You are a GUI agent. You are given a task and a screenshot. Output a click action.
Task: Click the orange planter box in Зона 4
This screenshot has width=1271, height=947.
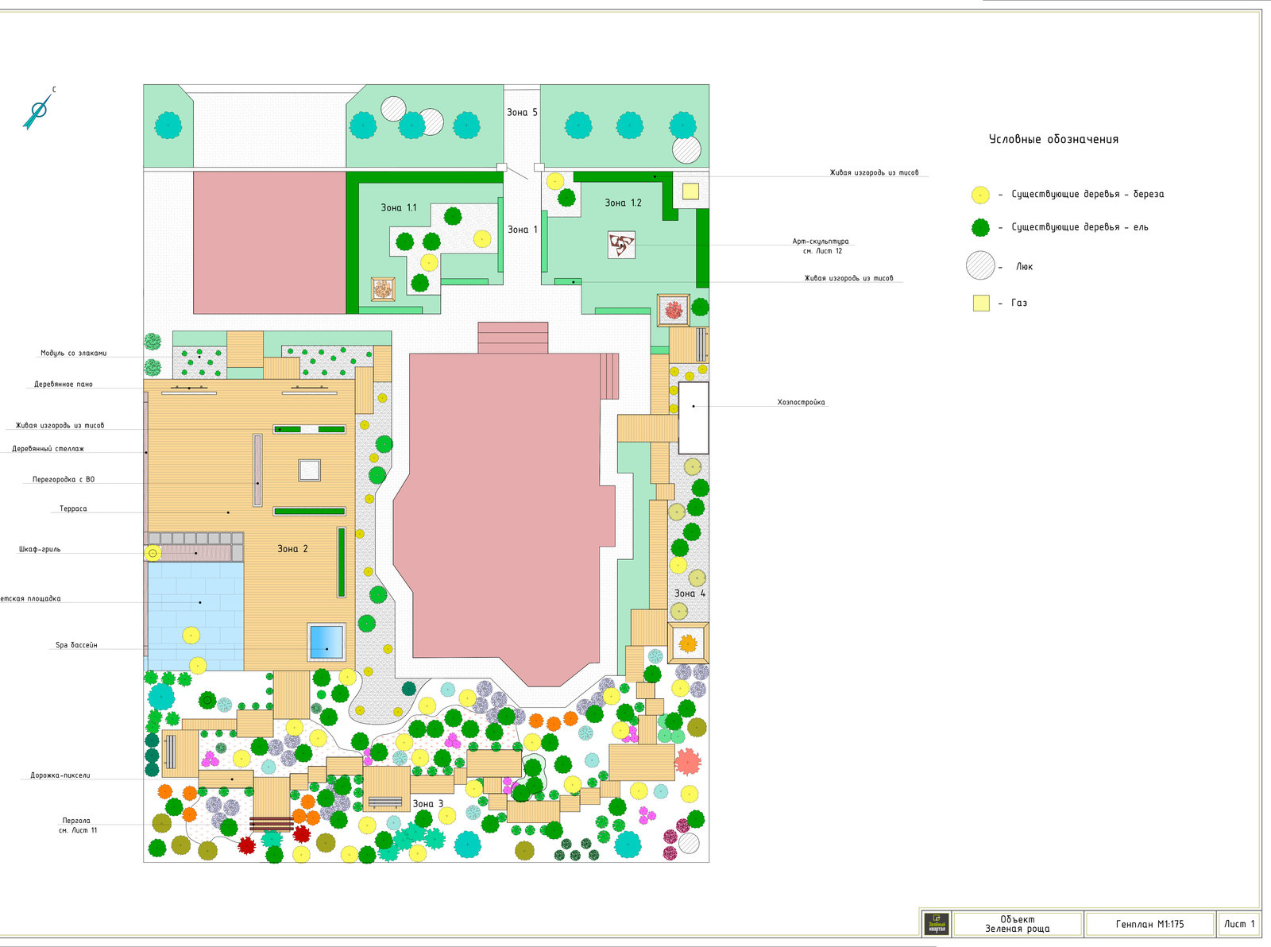click(x=687, y=643)
